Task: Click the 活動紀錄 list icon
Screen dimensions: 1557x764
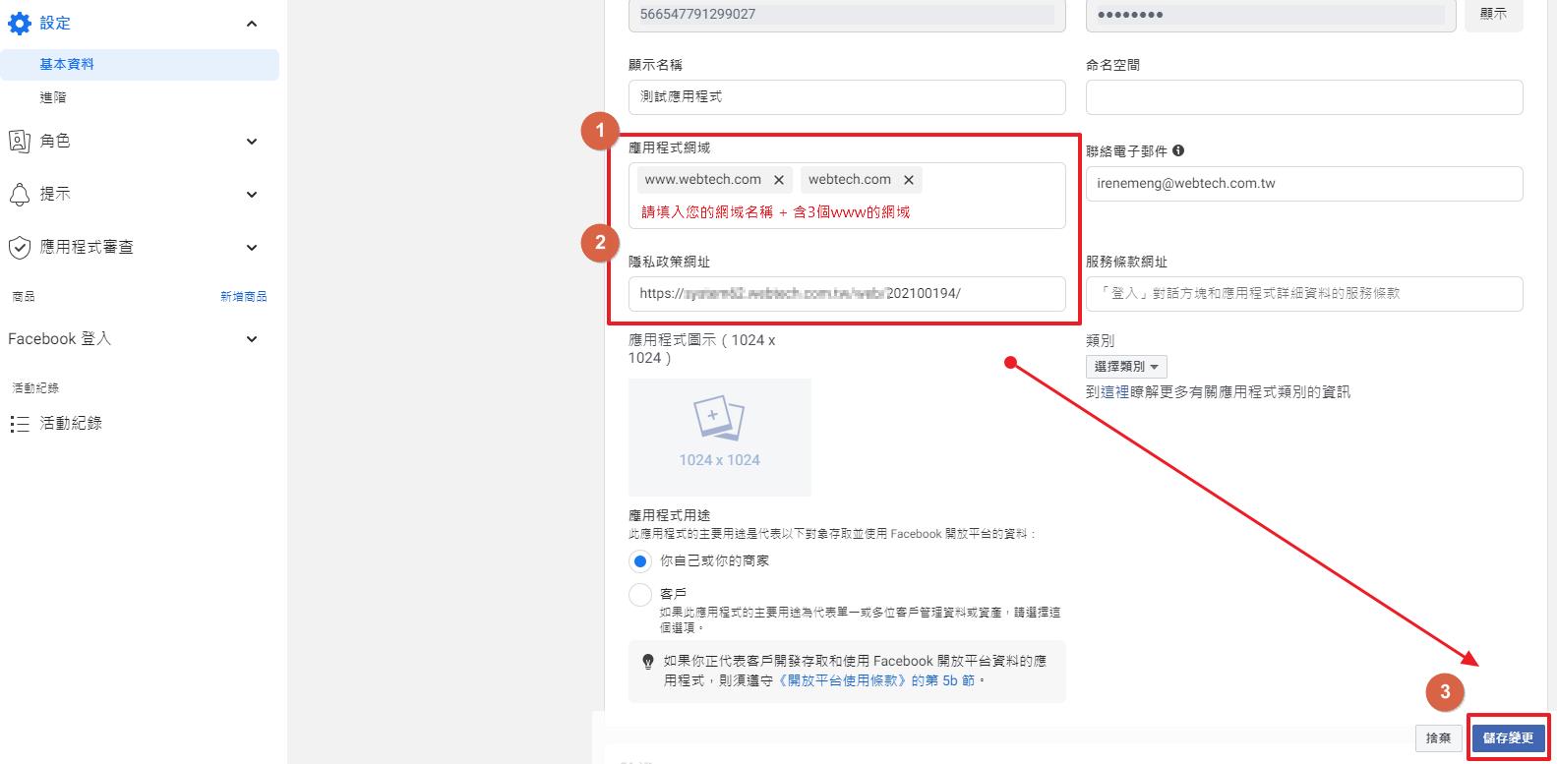Action: click(20, 424)
